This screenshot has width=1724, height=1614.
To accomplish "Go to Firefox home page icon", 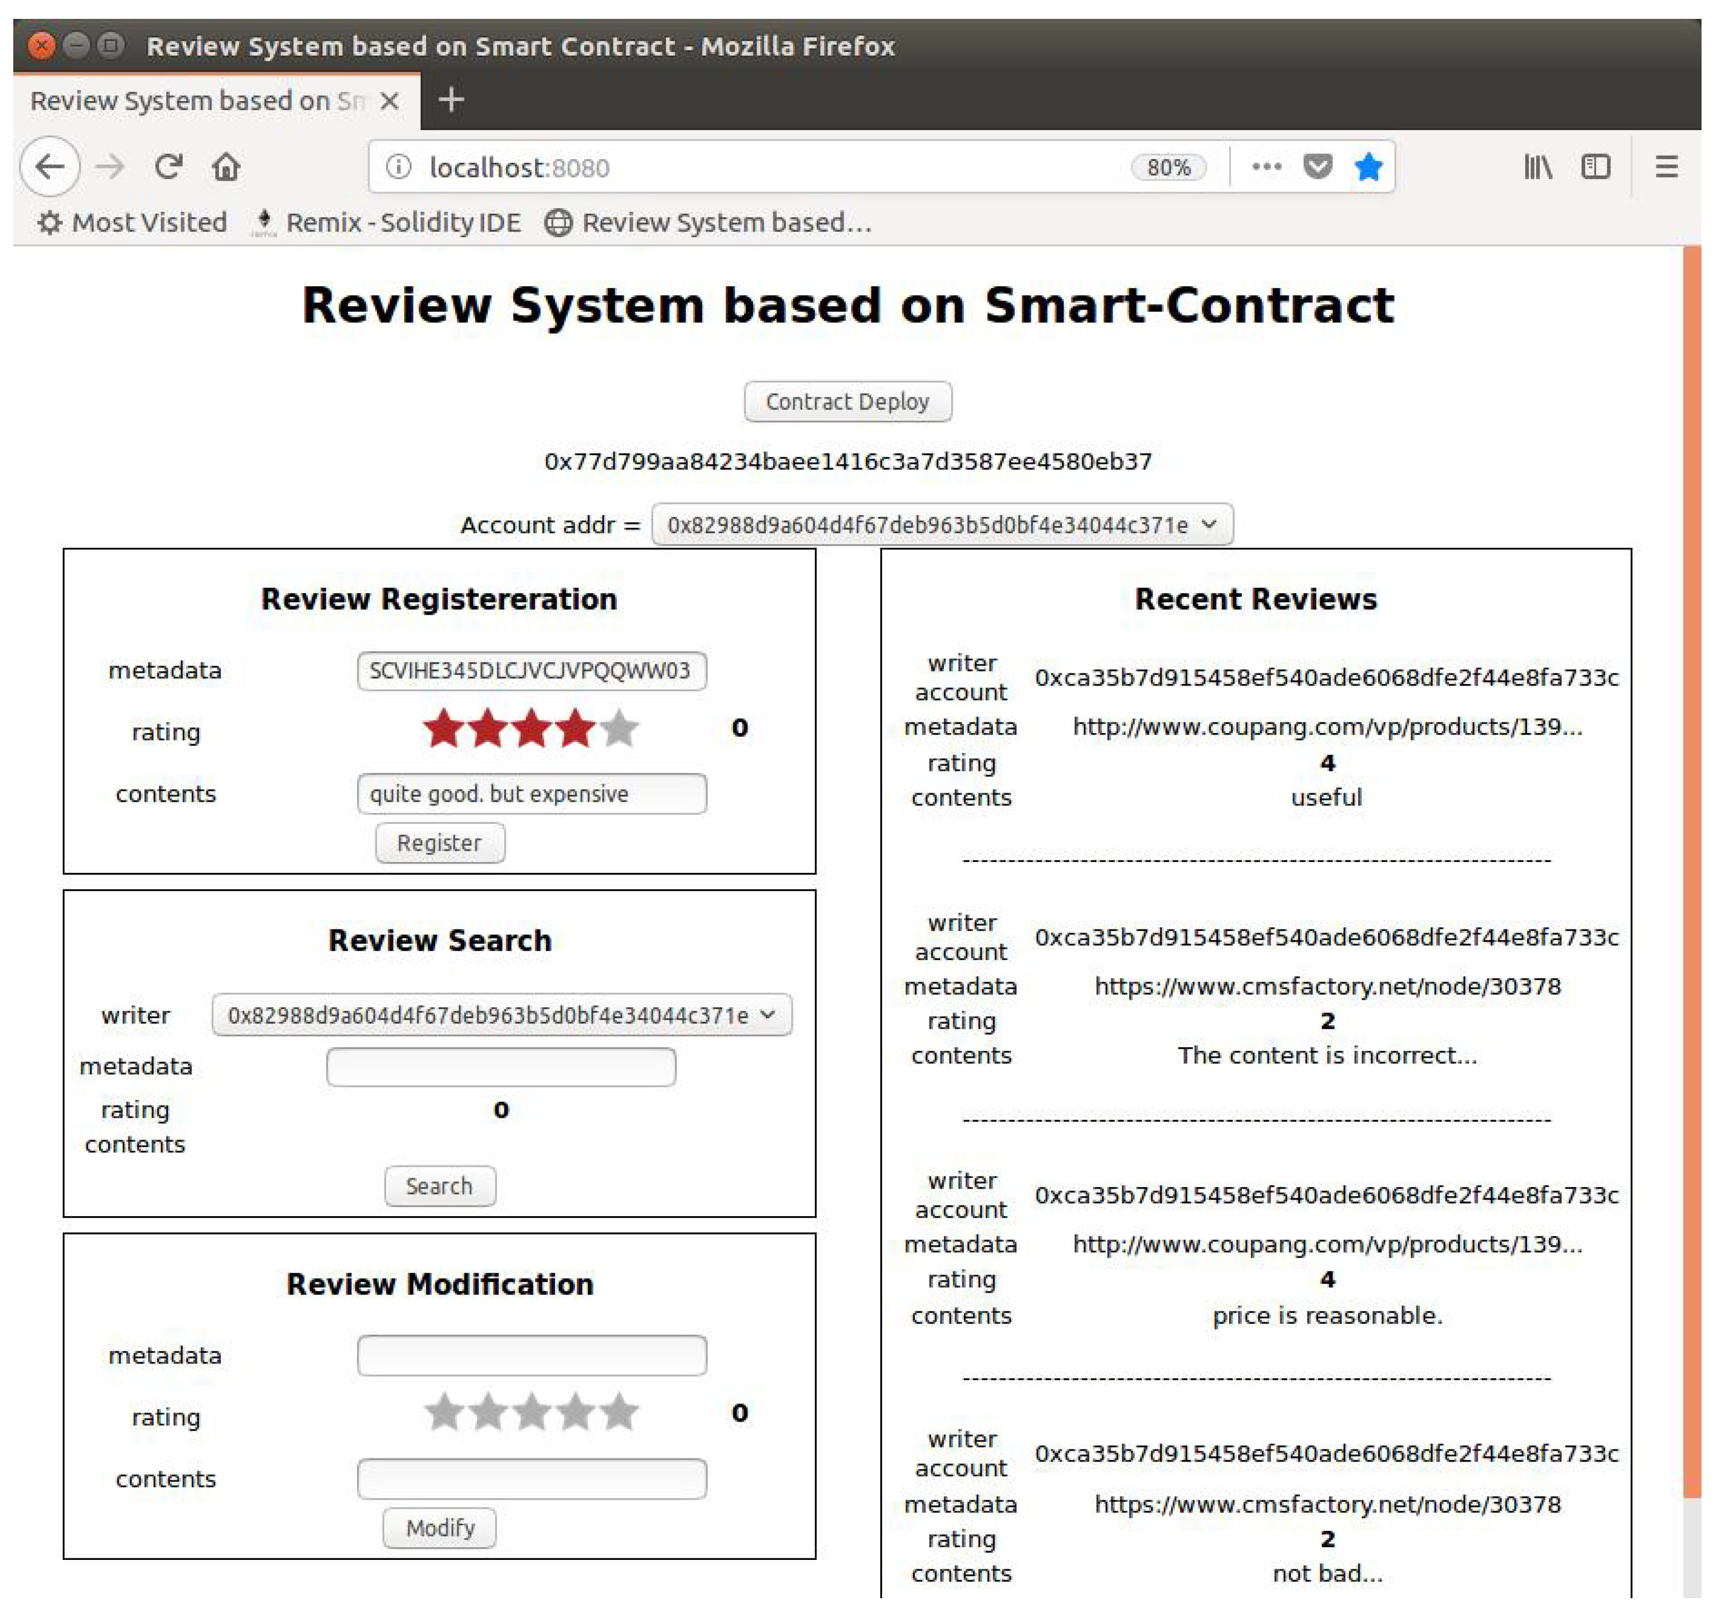I will tap(227, 166).
